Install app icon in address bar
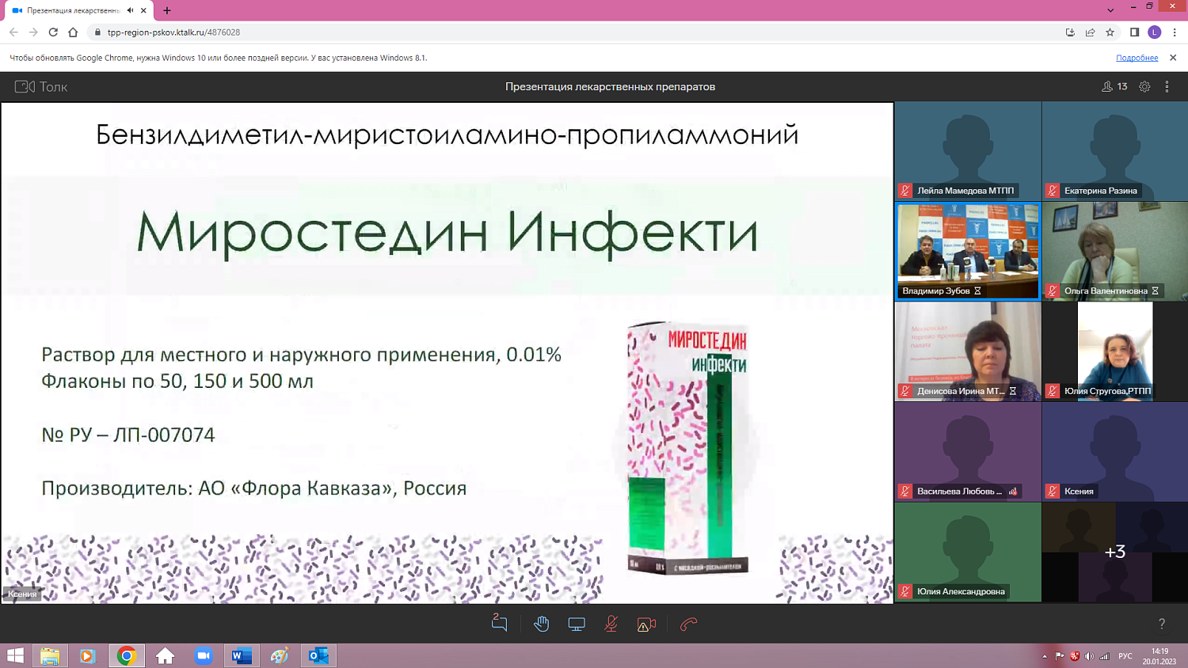This screenshot has width=1188, height=668. coord(1070,32)
